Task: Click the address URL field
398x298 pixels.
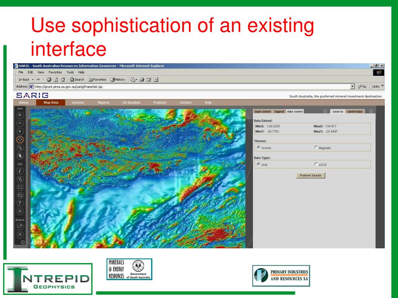Action: point(190,87)
